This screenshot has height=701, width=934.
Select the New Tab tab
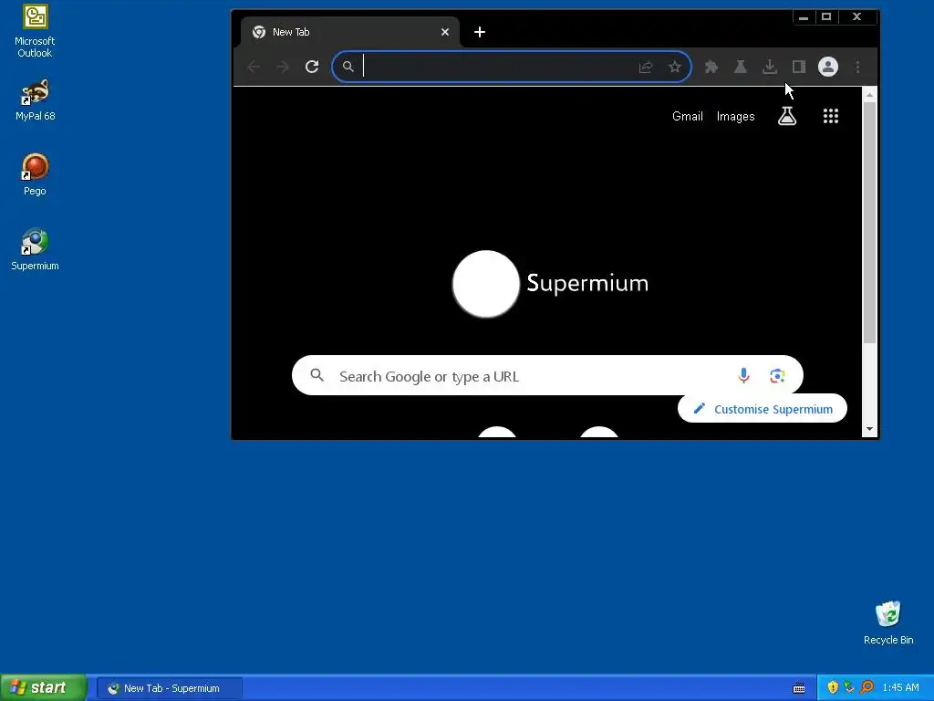coord(350,32)
